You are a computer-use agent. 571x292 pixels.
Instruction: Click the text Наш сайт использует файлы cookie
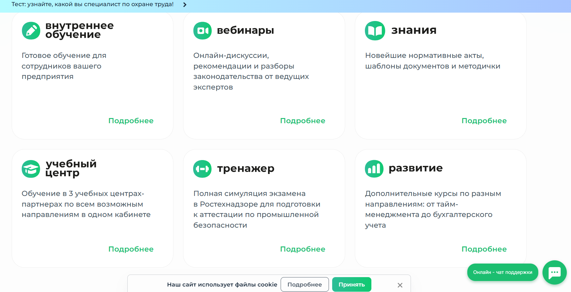point(222,285)
